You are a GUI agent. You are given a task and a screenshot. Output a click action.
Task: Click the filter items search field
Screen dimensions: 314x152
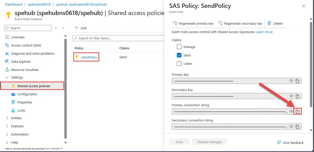[x=120, y=38]
